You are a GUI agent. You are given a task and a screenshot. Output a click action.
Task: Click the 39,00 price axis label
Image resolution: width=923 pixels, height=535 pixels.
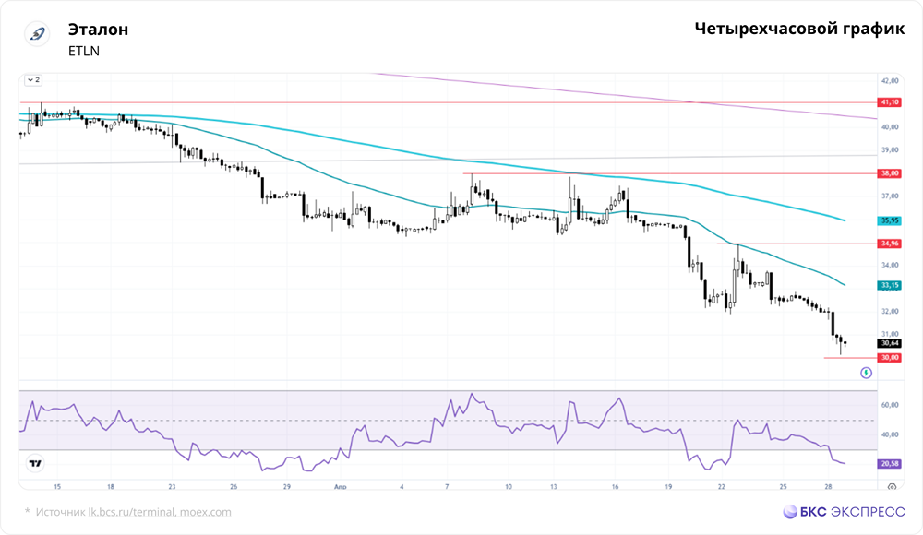pos(890,150)
